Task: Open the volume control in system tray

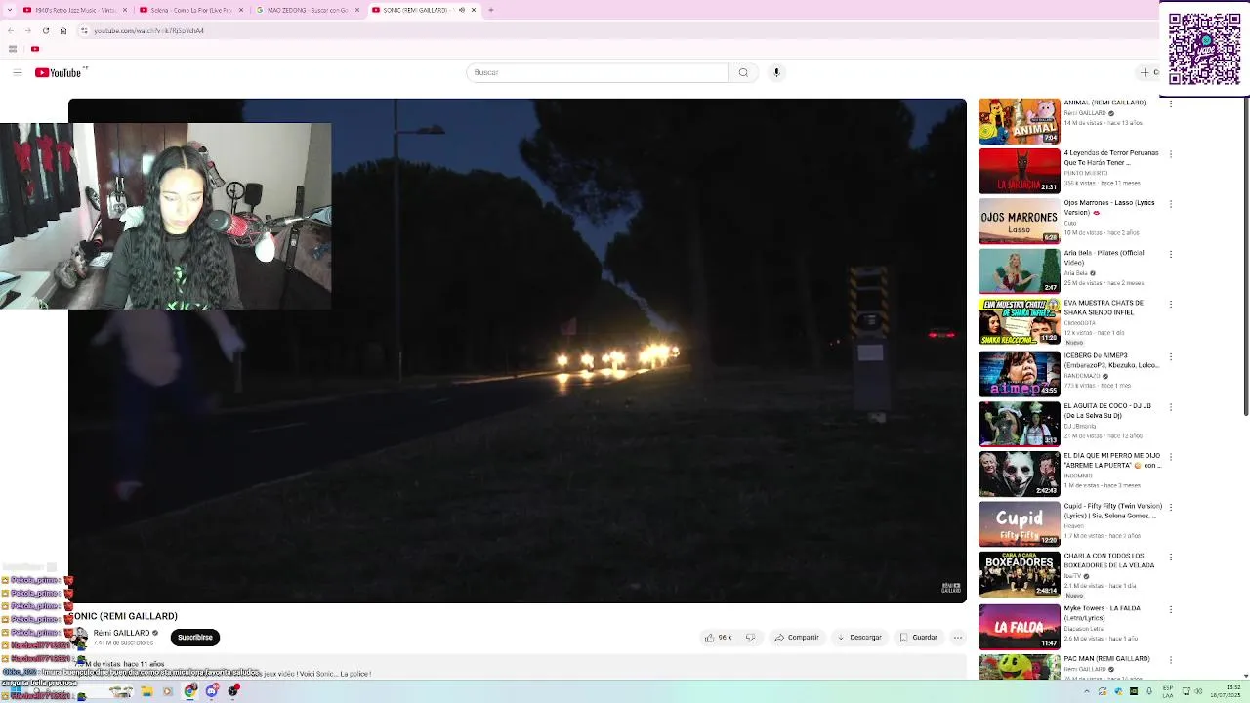Action: [1198, 691]
